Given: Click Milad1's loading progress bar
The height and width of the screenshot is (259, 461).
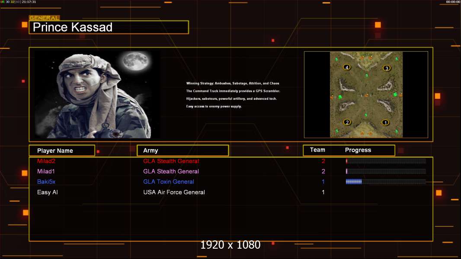Looking at the screenshot, I should point(386,171).
